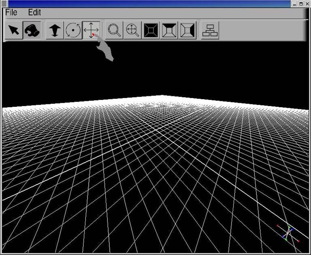Select magnifier with crosshair arrows tool
311x255 pixels.
(x=132, y=30)
